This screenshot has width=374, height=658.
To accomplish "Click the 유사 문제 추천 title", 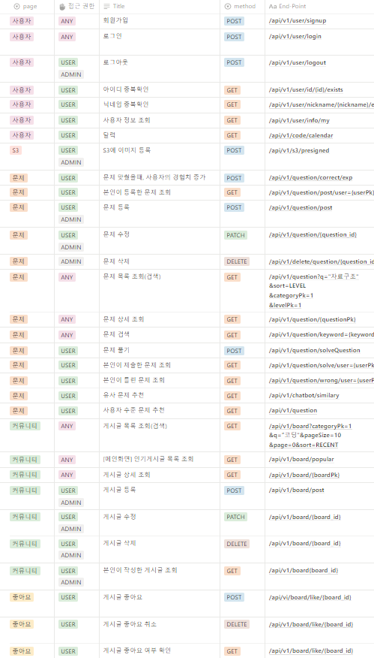I will click(x=124, y=395).
